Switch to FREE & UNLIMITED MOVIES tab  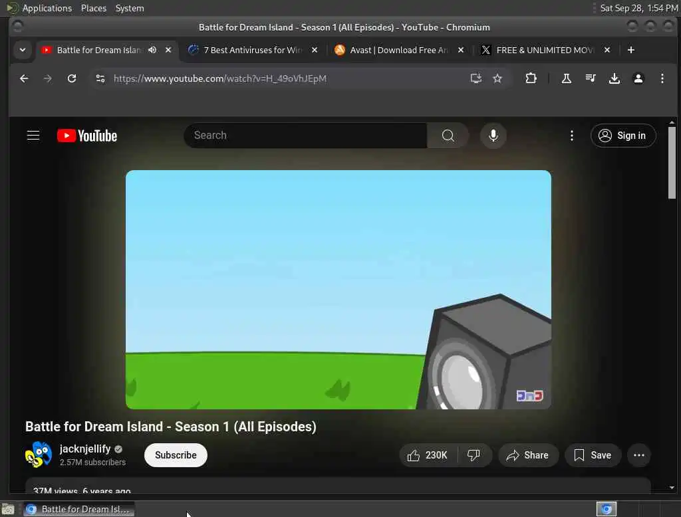(x=545, y=50)
